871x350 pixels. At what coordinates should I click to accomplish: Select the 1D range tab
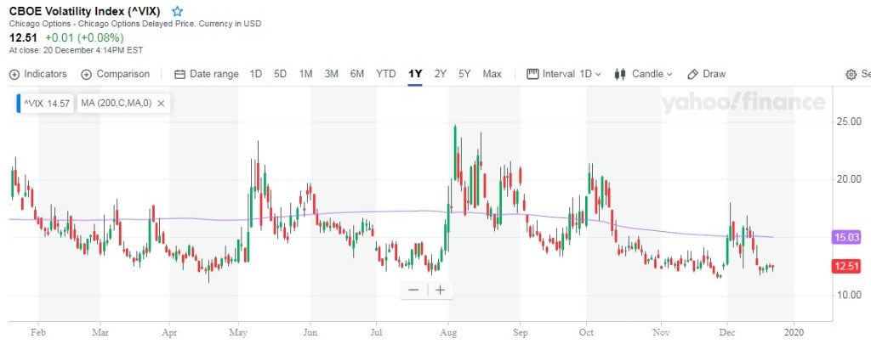coord(255,74)
